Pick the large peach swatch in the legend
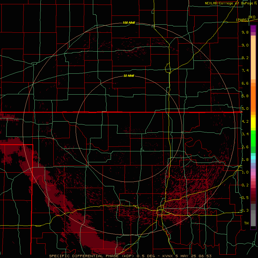258x258 pixels. (253, 59)
